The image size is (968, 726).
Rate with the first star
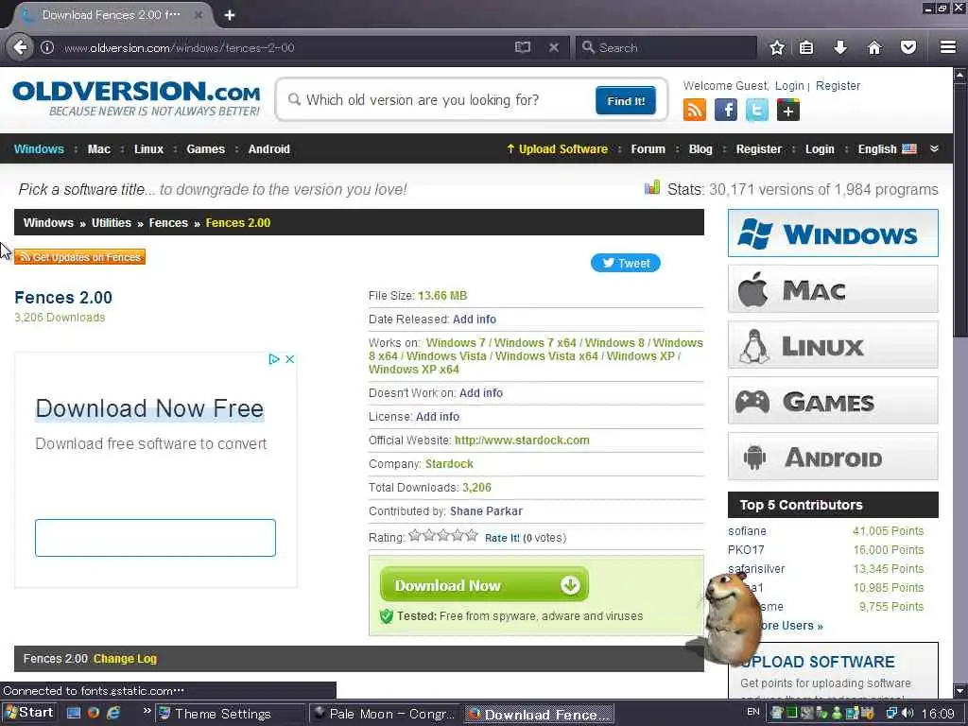tap(415, 535)
